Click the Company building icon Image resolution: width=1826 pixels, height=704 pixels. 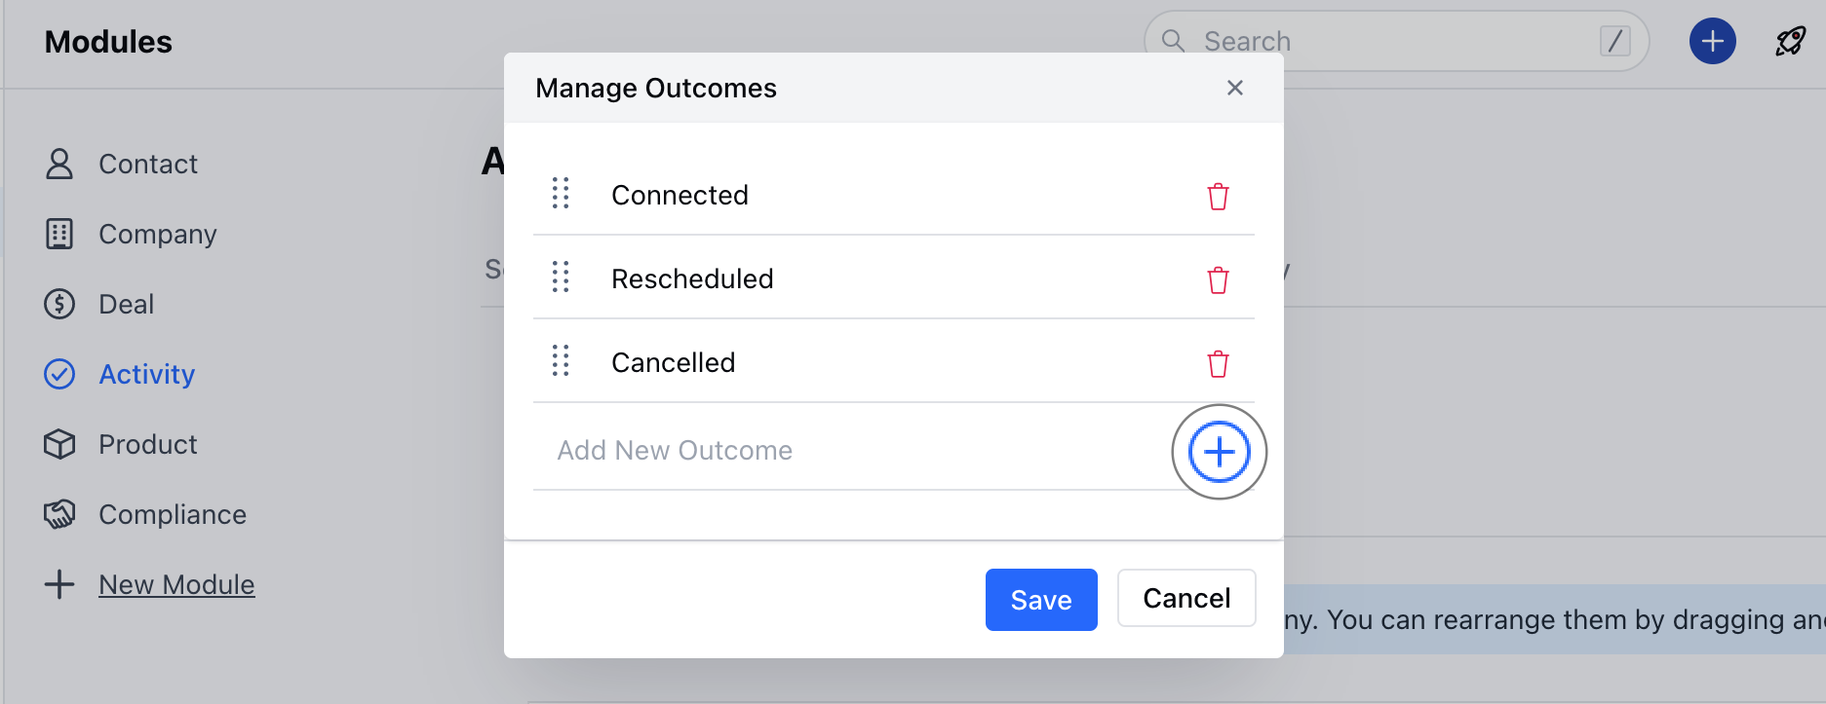tap(59, 234)
